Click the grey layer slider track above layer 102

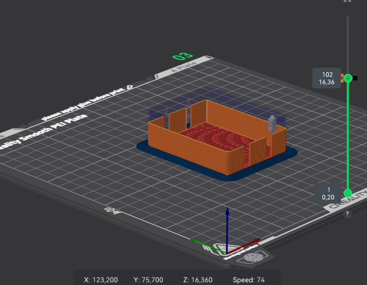348,45
